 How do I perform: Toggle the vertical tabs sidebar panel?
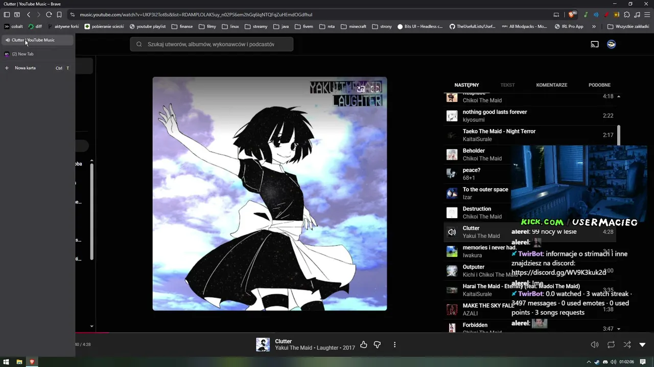pyautogui.click(x=7, y=15)
